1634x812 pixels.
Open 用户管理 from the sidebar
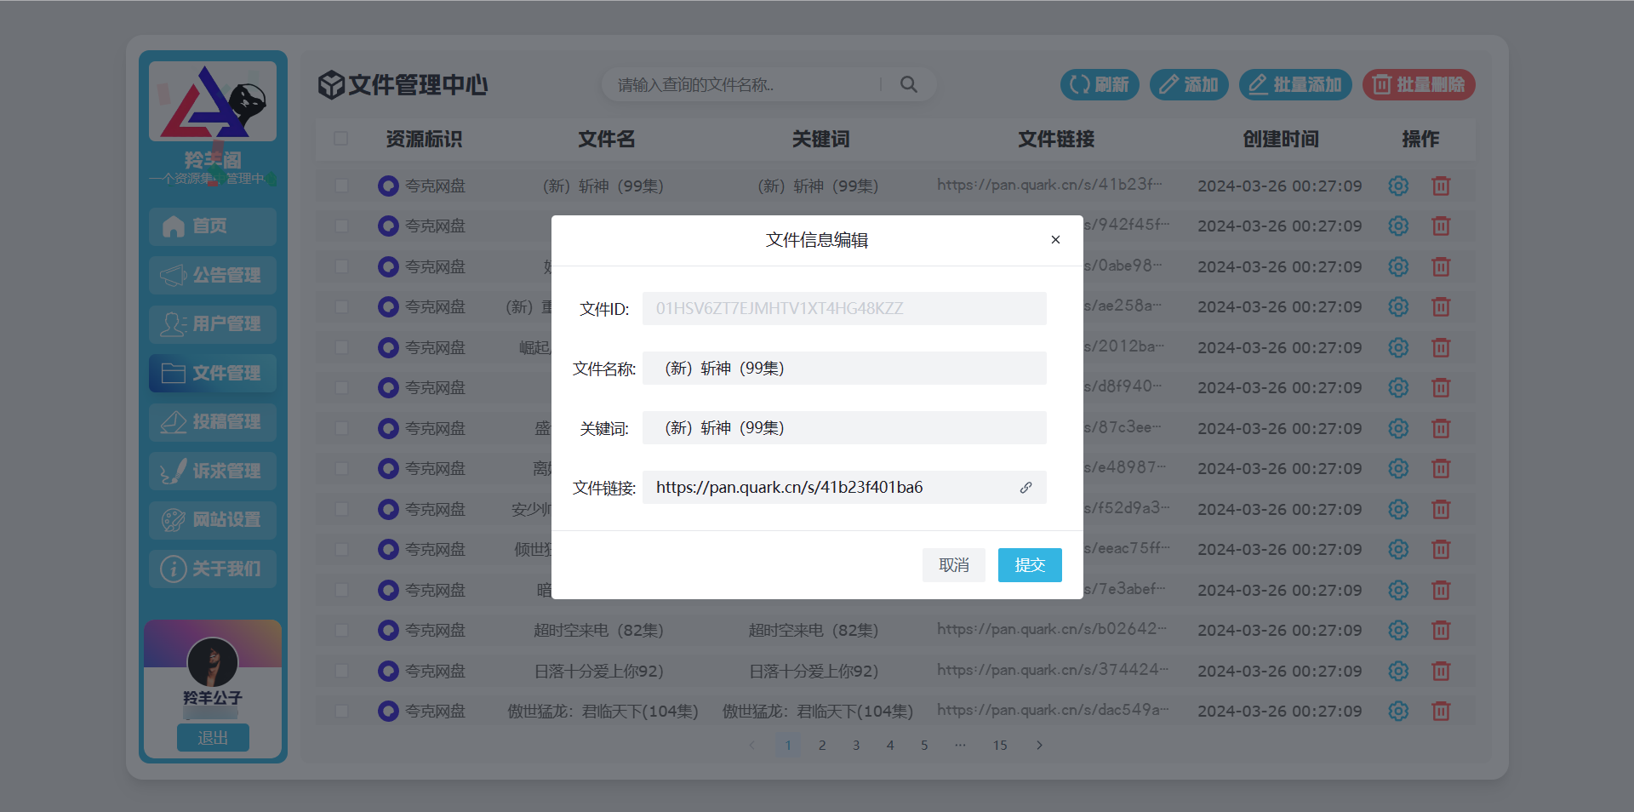coord(212,324)
